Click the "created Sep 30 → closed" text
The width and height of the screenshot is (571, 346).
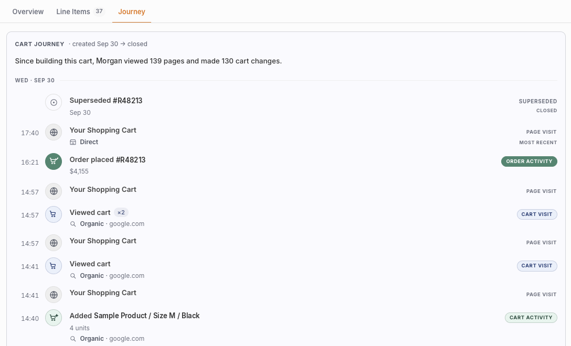[110, 44]
